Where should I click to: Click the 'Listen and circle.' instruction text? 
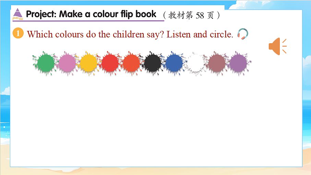point(200,34)
